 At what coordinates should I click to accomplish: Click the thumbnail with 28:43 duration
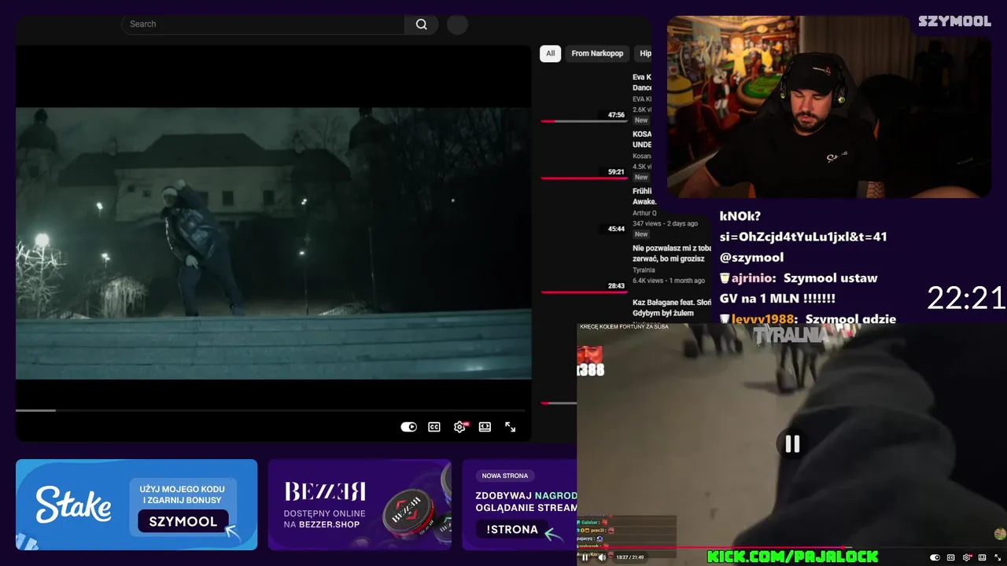pos(584,270)
